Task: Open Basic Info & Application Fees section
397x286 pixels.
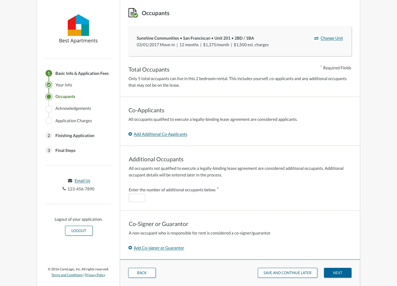Action: tap(82, 73)
